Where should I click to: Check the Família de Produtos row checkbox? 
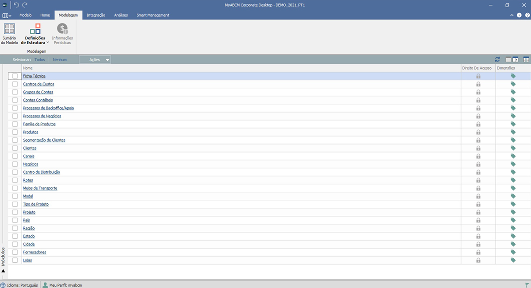15,124
